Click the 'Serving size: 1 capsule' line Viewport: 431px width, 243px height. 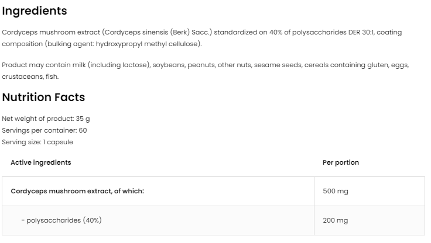click(x=38, y=142)
